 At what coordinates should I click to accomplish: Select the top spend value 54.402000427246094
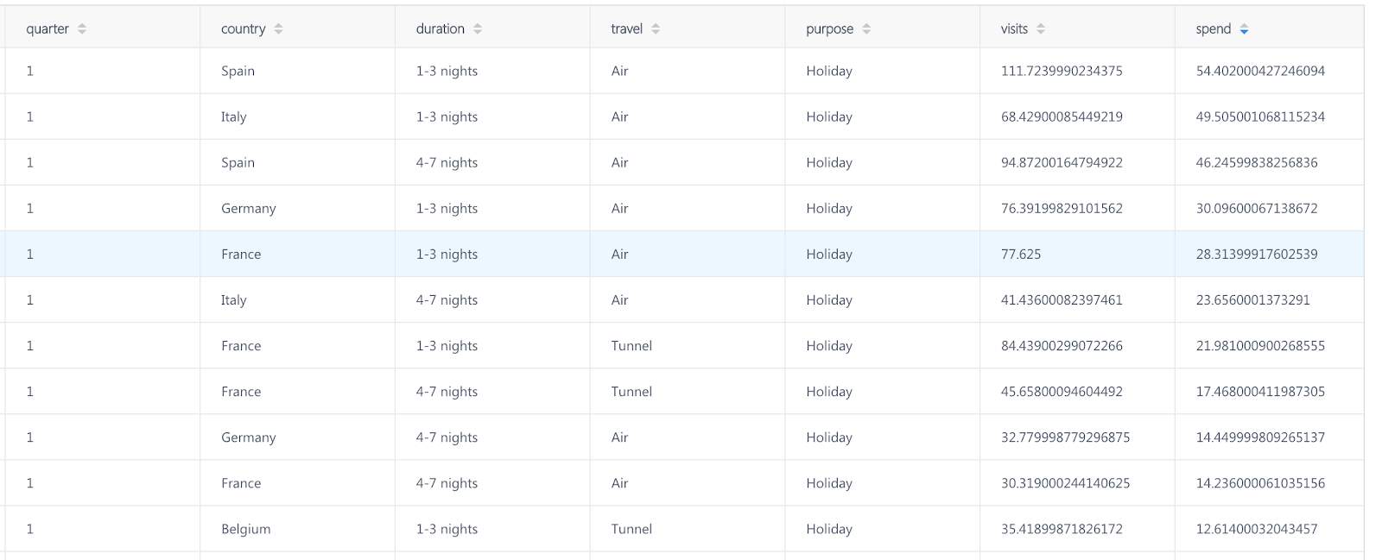pos(1259,71)
